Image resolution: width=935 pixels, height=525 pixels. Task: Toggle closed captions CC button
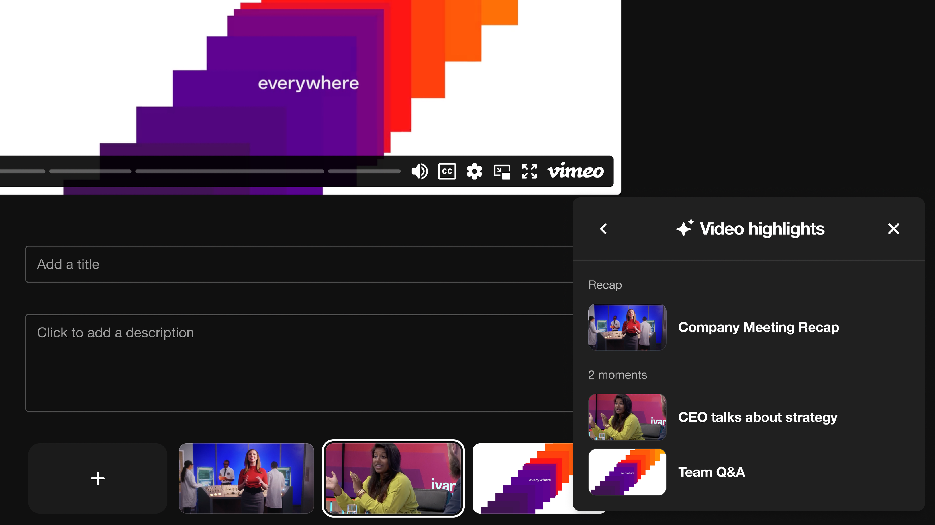tap(447, 171)
